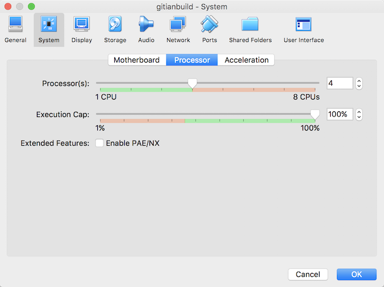Open User Interface settings
The width and height of the screenshot is (384, 287).
[304, 29]
